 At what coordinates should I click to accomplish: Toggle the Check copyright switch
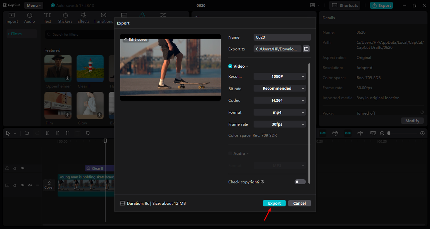pyautogui.click(x=300, y=182)
